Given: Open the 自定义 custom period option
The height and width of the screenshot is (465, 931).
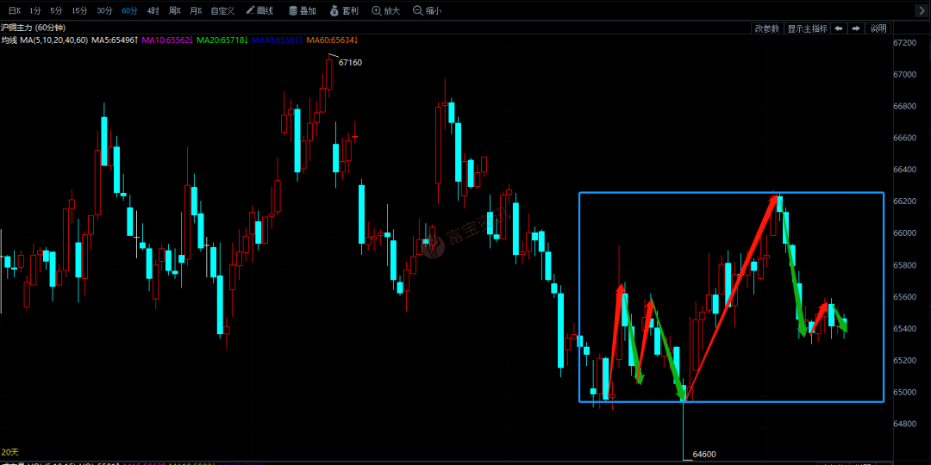Looking at the screenshot, I should coord(222,10).
